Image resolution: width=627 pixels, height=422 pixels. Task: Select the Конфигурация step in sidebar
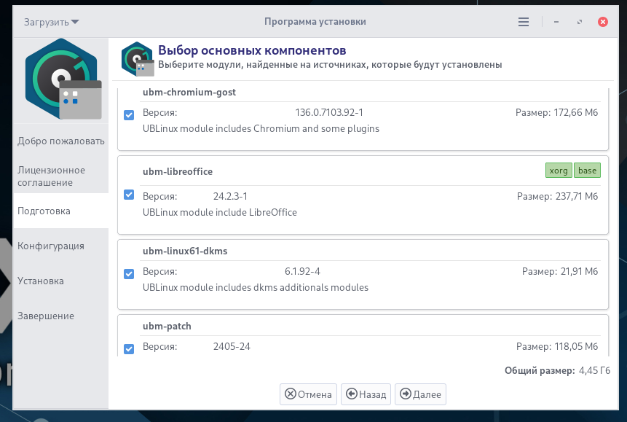tap(60, 246)
